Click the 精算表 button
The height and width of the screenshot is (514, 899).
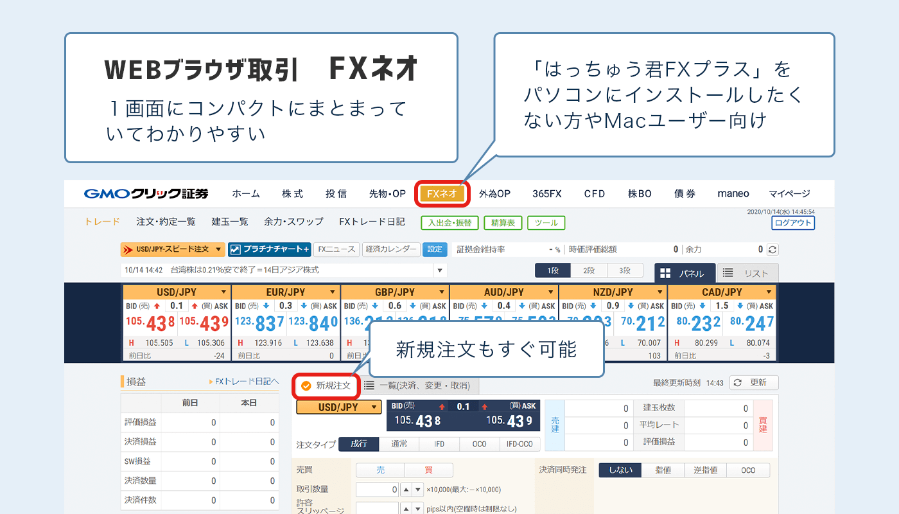pyautogui.click(x=503, y=223)
